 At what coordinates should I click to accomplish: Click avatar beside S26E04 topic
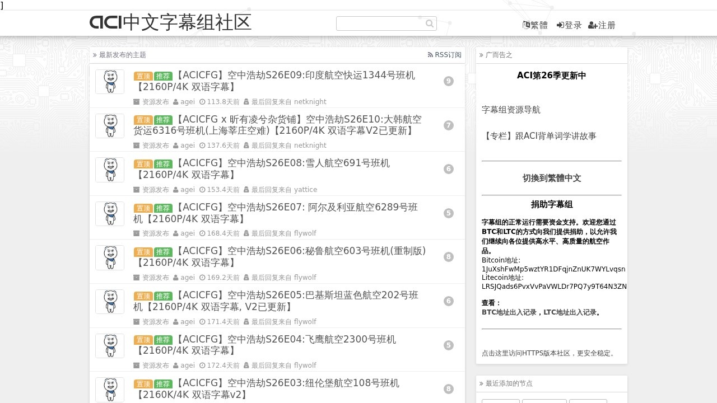coord(110,345)
